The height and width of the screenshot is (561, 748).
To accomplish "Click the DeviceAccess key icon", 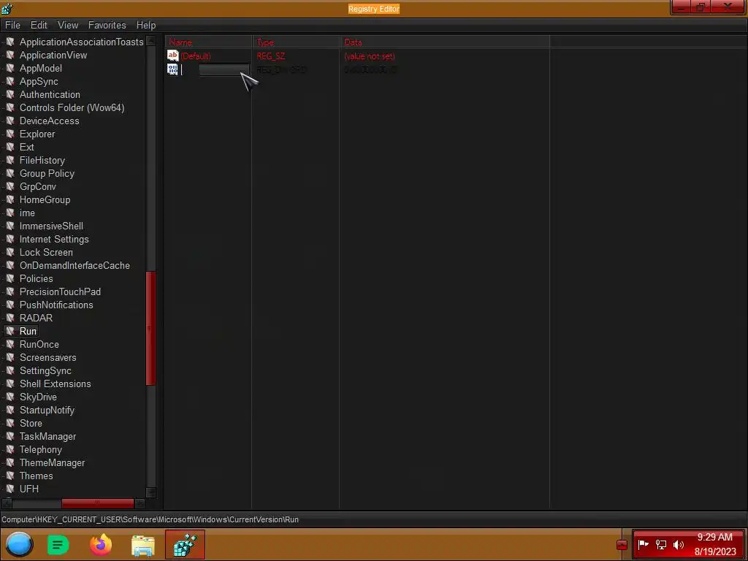I will 10,121.
